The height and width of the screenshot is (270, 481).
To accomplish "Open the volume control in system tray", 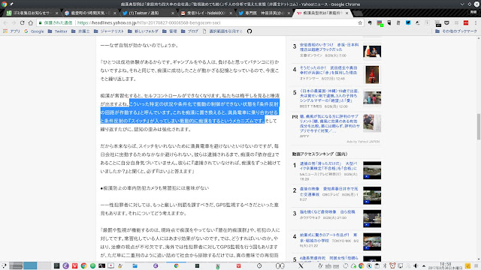I will tap(416, 265).
